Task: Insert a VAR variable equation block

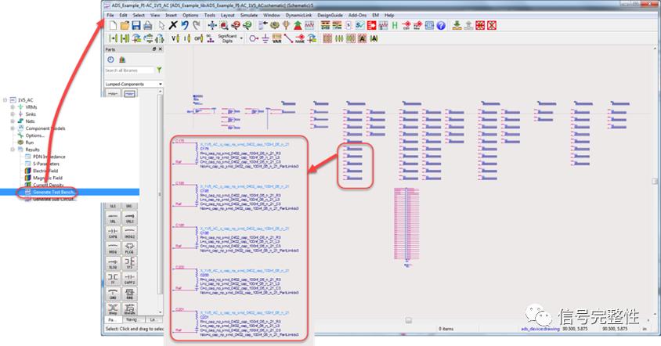Action: coord(276,38)
